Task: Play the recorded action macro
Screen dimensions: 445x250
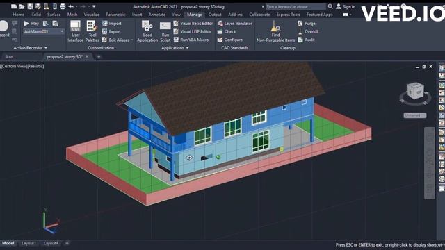Action: tap(31, 23)
